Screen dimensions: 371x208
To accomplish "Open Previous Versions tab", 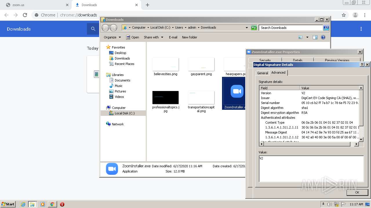I will (x=337, y=60).
